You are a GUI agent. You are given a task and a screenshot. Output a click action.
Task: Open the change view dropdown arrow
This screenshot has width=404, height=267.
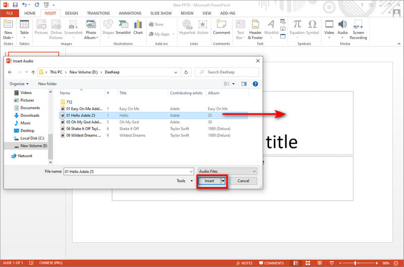click(x=234, y=84)
